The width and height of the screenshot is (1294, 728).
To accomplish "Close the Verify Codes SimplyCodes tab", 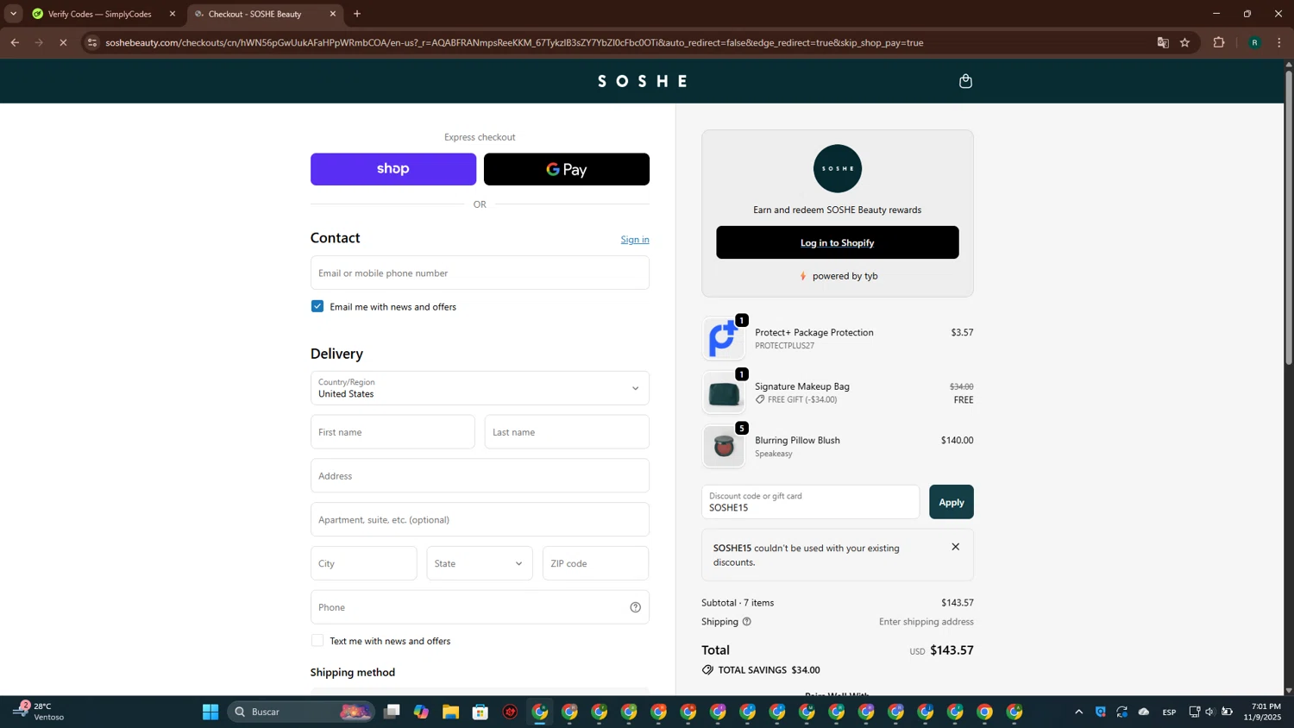I will coord(173,14).
